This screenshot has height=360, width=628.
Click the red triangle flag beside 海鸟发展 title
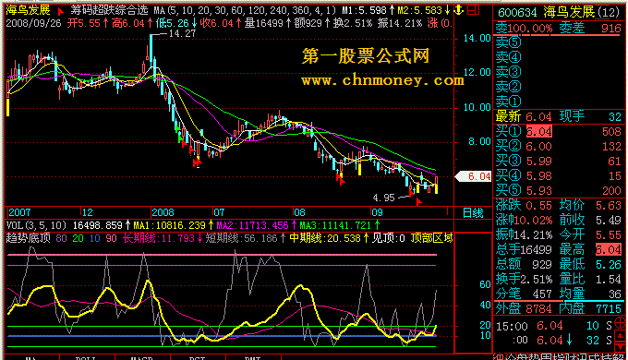coord(60,11)
